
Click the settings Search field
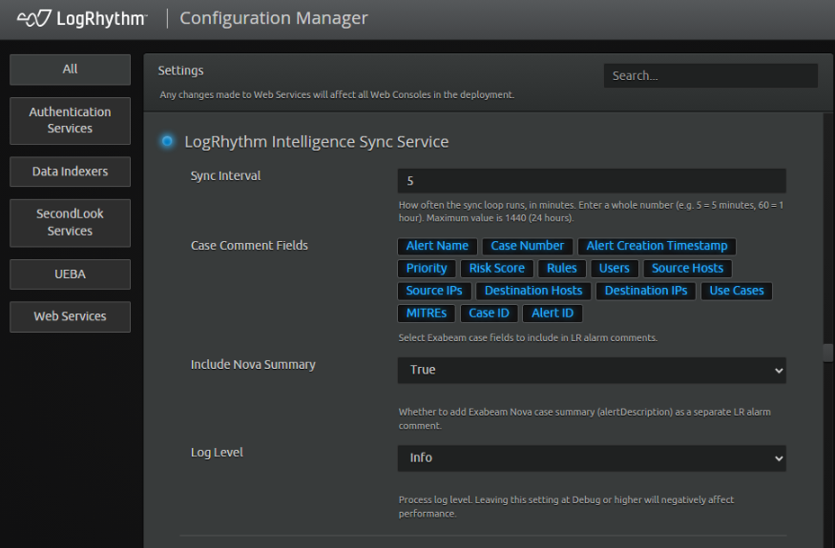[x=710, y=75]
